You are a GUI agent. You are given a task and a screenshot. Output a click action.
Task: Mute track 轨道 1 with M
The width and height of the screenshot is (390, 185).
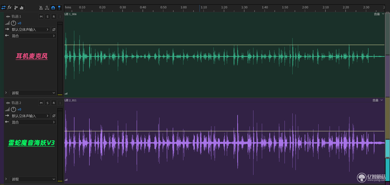click(41, 17)
